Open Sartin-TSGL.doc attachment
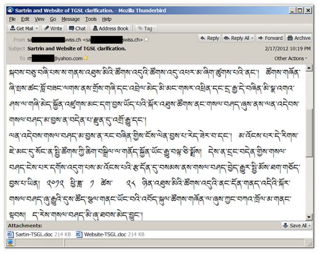The width and height of the screenshot is (319, 253). point(39,235)
